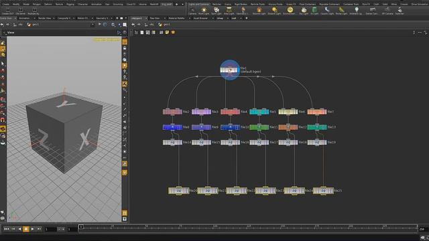
Task: Select the green file11 node
Action: 259,127
